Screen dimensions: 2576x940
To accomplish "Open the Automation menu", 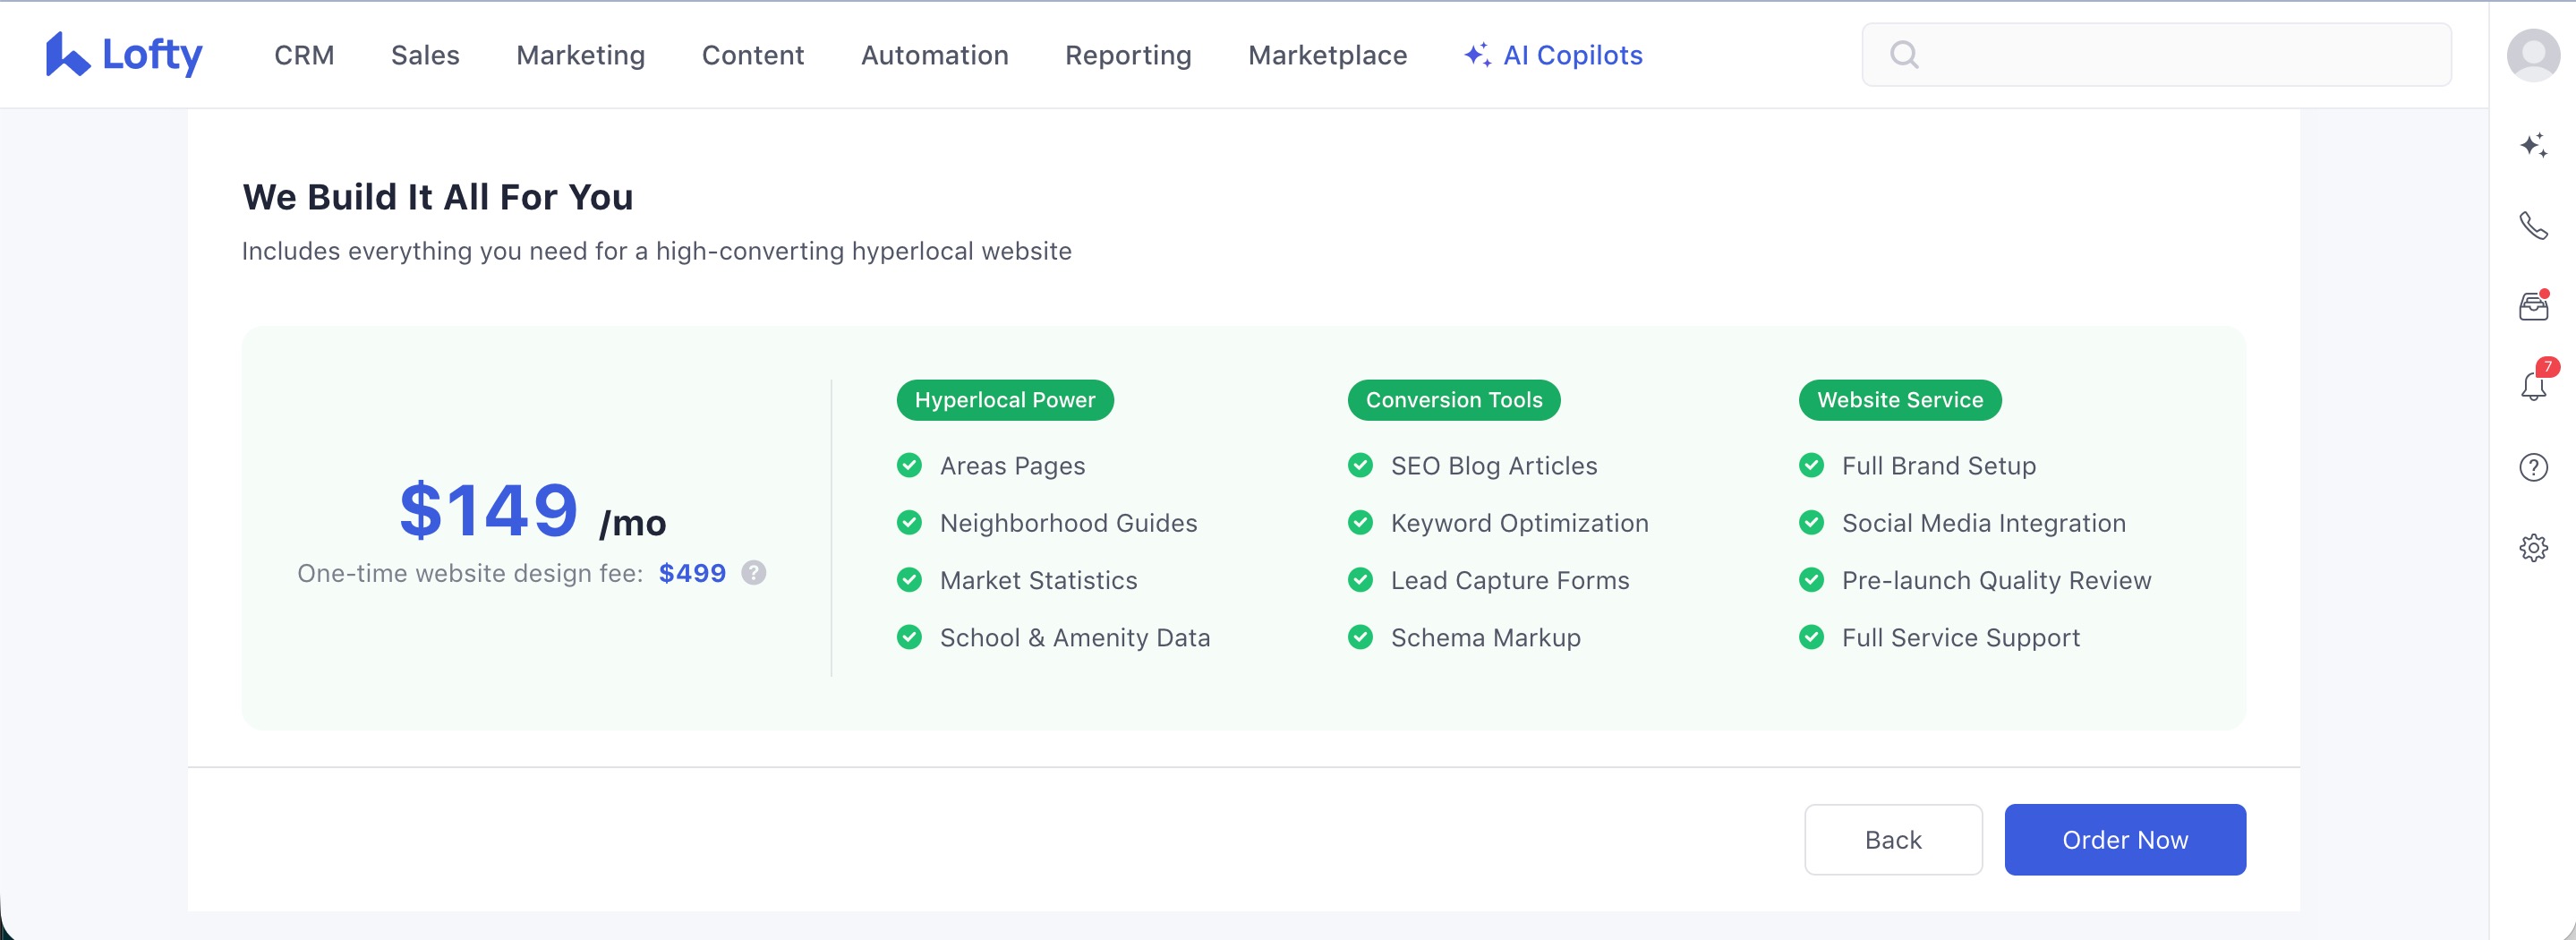I will pyautogui.click(x=934, y=55).
